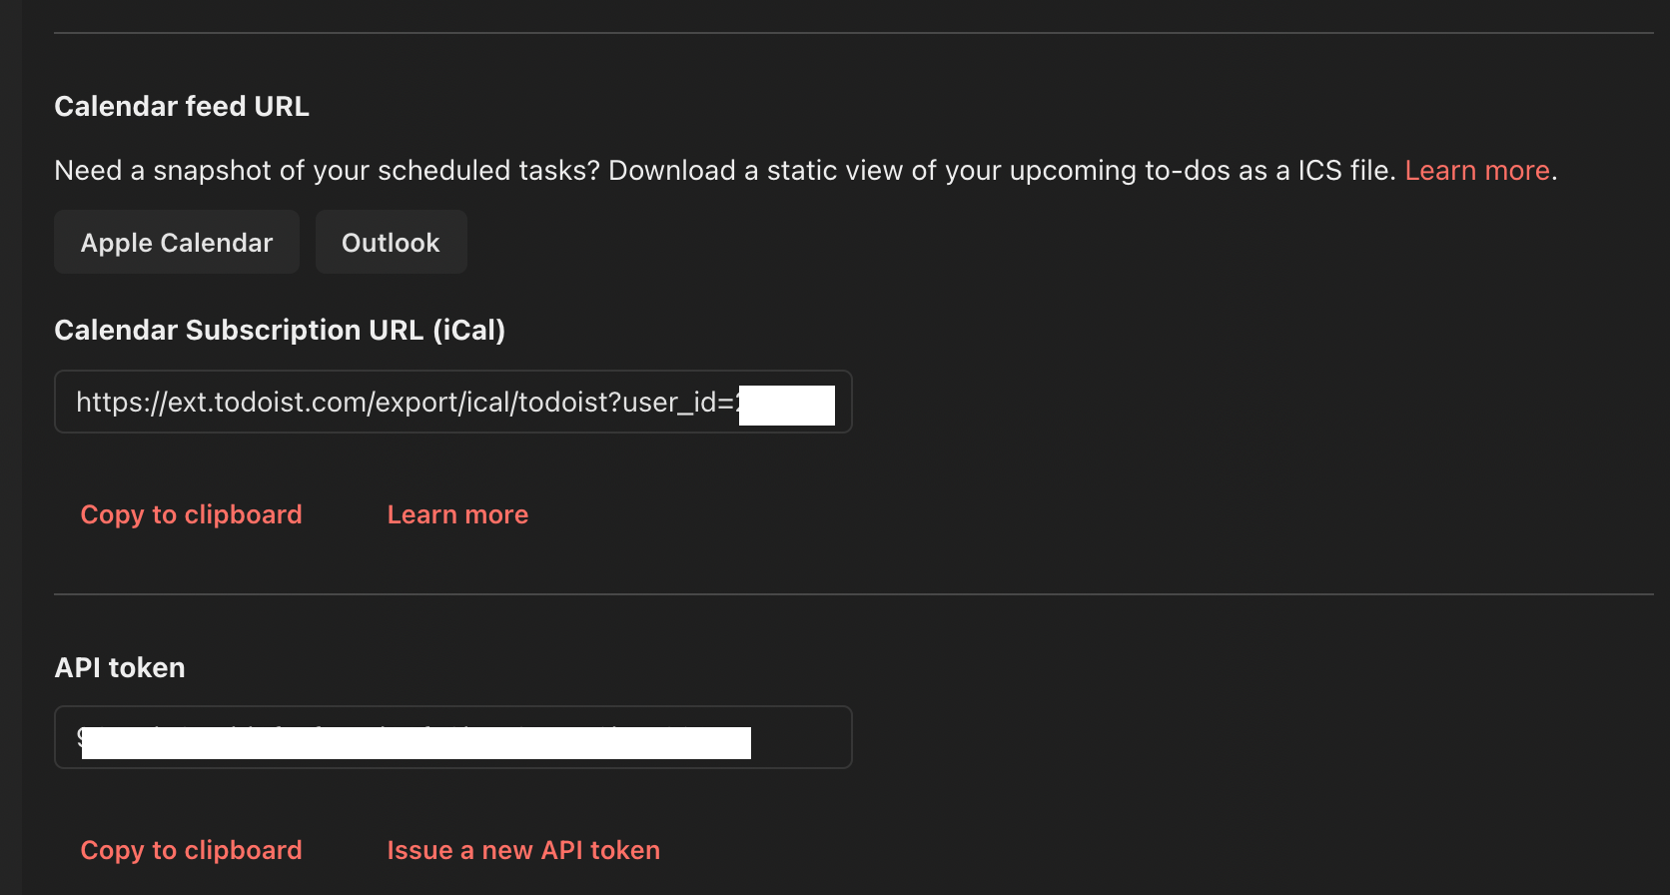This screenshot has height=895, width=1670.
Task: Click the API token field
Action: (452, 738)
